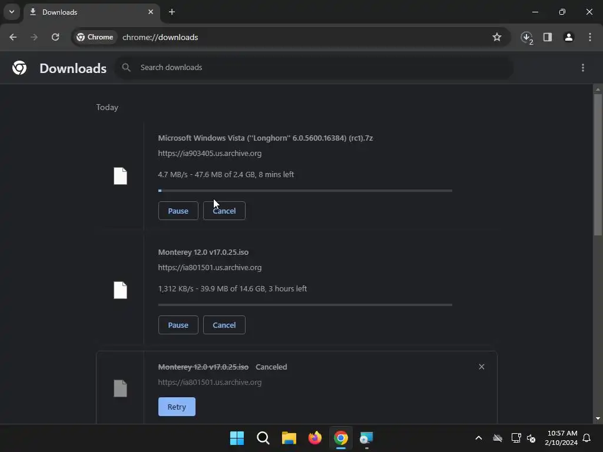
Task: Click the file icon for Windows Vista download
Action: (x=120, y=176)
